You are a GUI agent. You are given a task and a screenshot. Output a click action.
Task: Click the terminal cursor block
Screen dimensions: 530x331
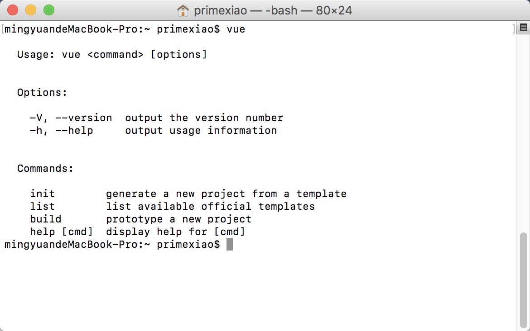[x=230, y=245]
